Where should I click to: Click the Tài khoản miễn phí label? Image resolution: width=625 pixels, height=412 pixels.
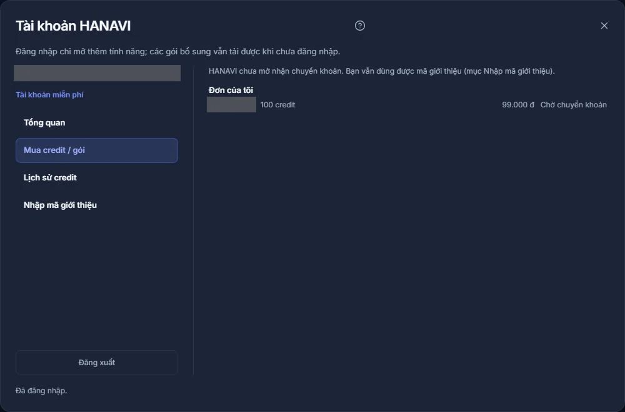50,95
